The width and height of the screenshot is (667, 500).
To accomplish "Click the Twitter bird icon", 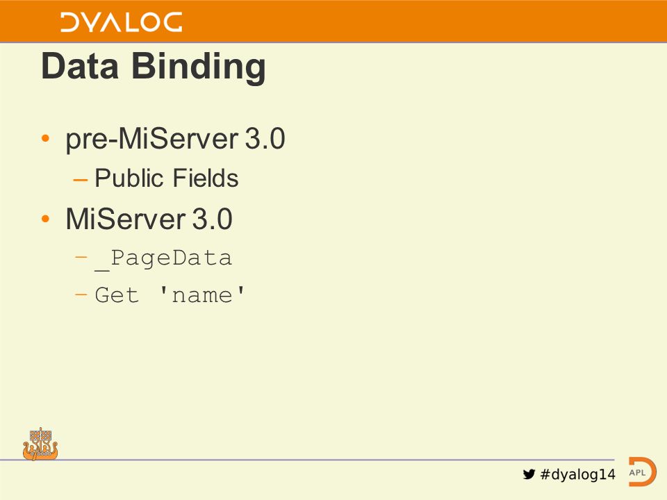I will (529, 474).
